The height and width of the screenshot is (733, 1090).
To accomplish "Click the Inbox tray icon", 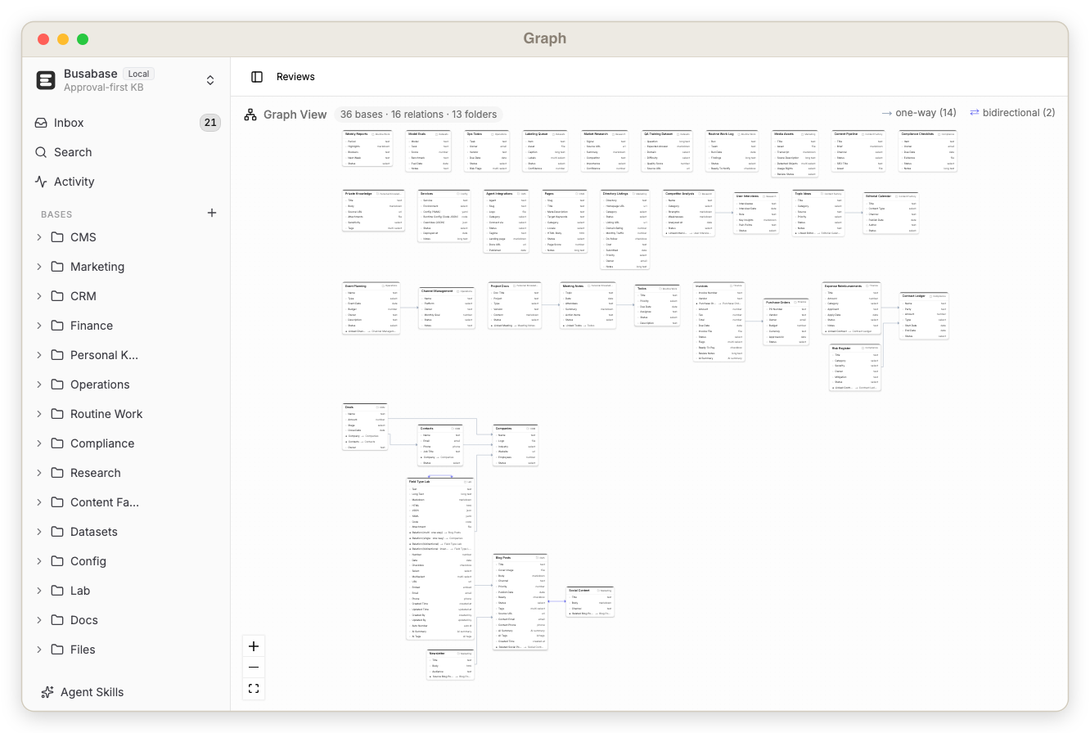I will [x=41, y=123].
